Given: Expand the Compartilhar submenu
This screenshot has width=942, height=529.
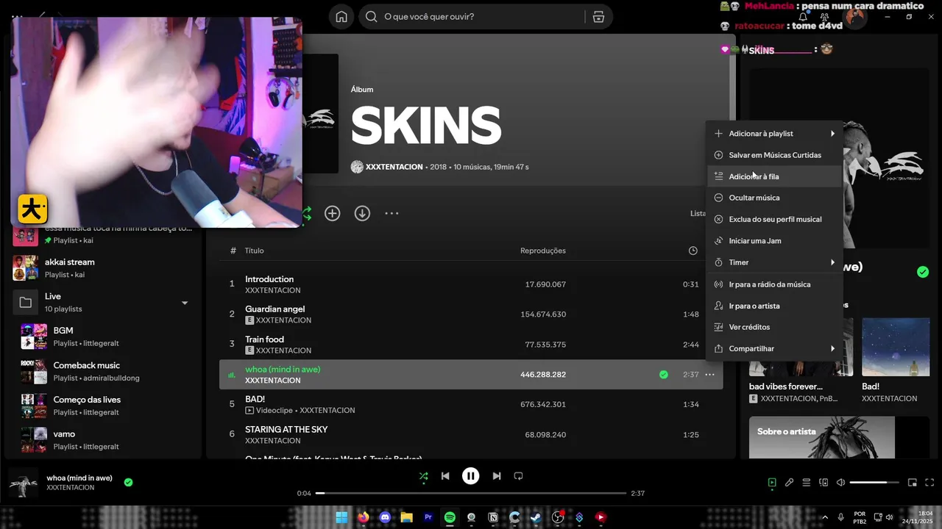Looking at the screenshot, I should click(774, 348).
